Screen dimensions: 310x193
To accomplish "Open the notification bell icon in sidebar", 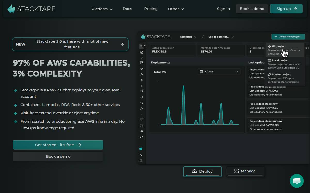I will 142,97.
